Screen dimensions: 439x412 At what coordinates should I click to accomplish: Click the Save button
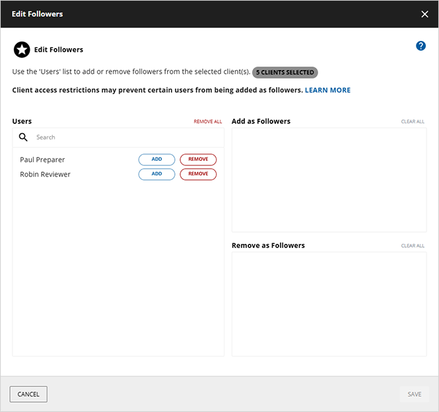(414, 394)
